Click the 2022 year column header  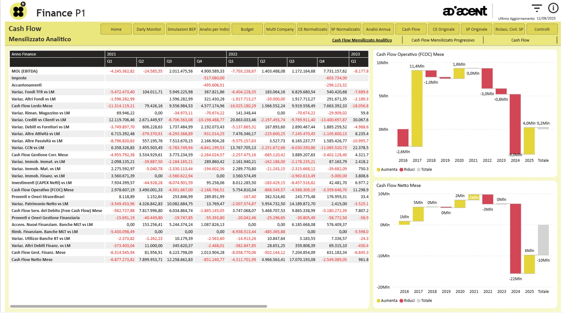[x=233, y=54]
